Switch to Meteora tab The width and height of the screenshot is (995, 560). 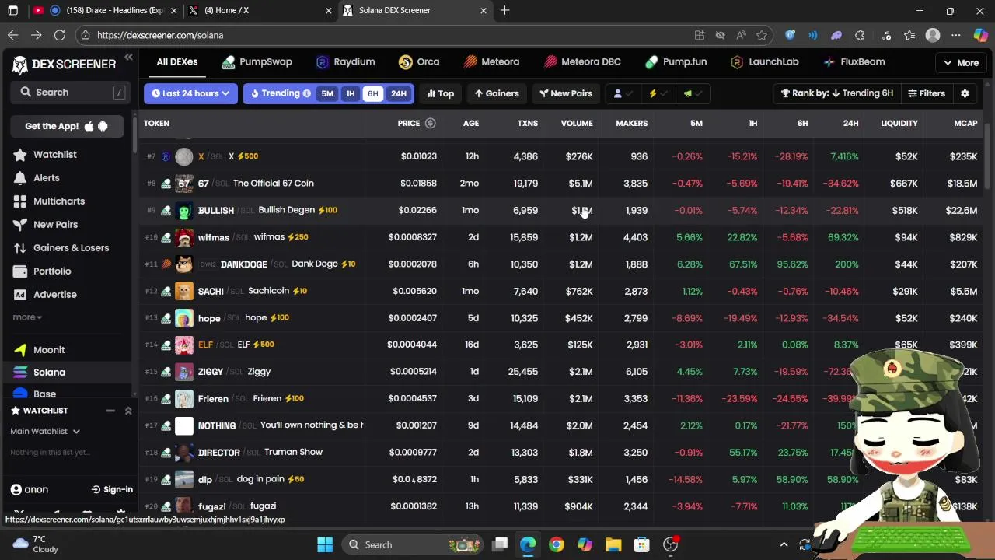coord(491,62)
